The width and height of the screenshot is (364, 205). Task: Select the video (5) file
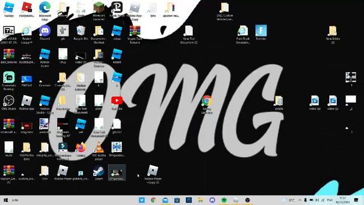[x=333, y=102]
